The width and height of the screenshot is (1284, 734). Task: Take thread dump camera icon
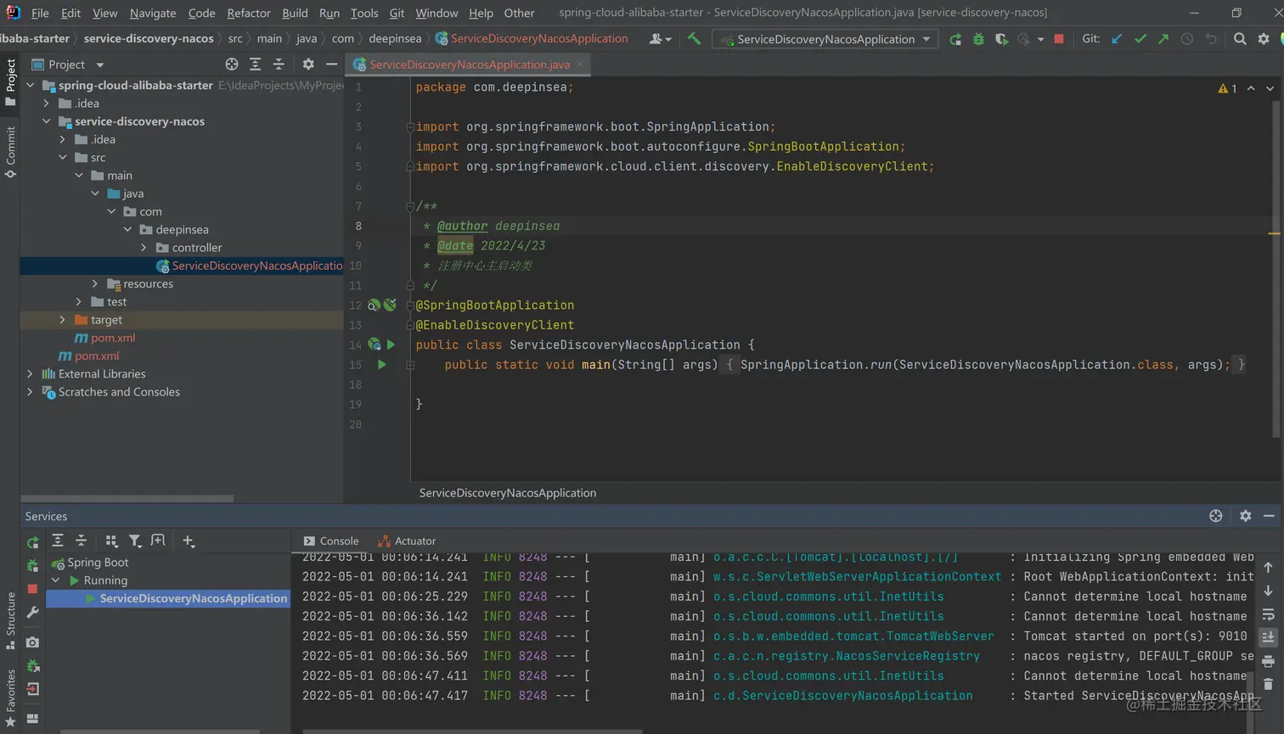[x=32, y=642]
